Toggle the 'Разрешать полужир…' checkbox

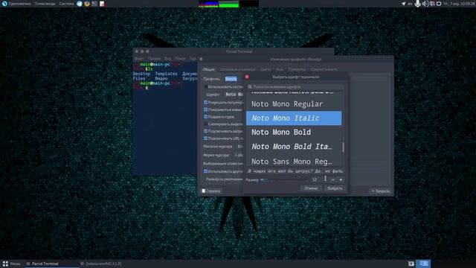tap(205, 103)
